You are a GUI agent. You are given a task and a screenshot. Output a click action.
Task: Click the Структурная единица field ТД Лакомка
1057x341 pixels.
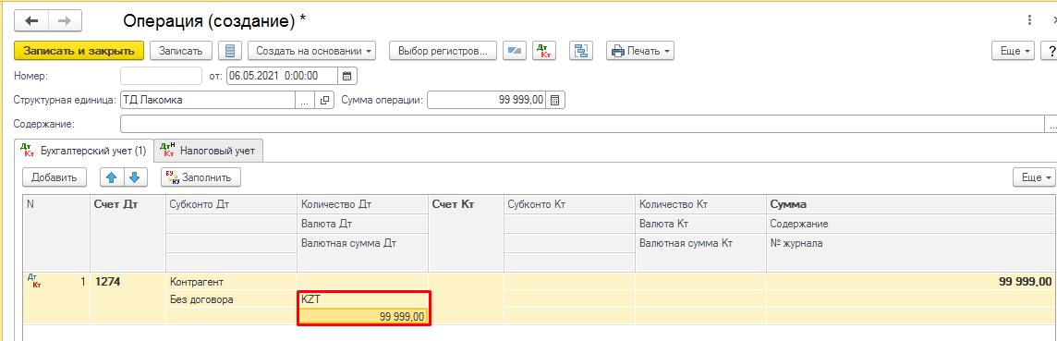tap(208, 101)
